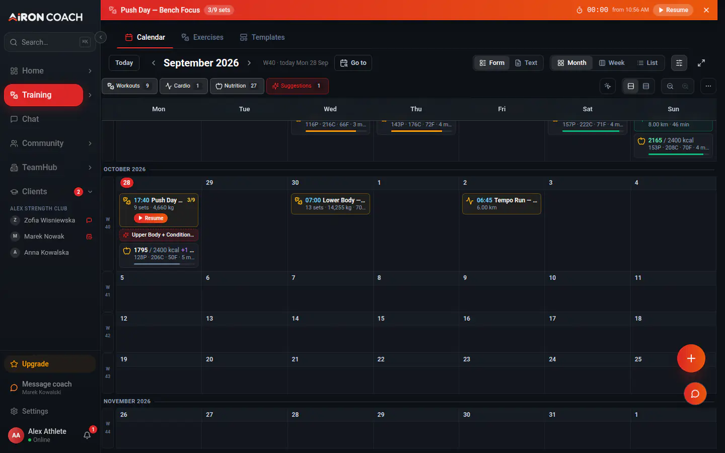Go to the previous month

(x=154, y=63)
